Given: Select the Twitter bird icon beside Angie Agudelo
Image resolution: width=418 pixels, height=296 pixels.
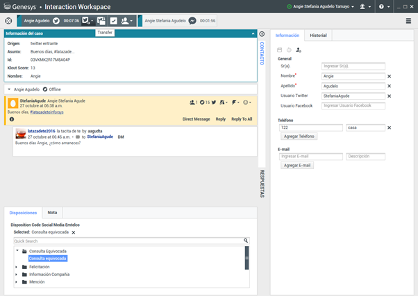Looking at the screenshot, I should [x=56, y=21].
